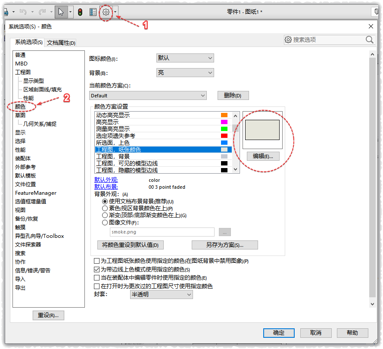Click the smoke.png image file field
The height and width of the screenshot is (349, 383).
point(162,232)
